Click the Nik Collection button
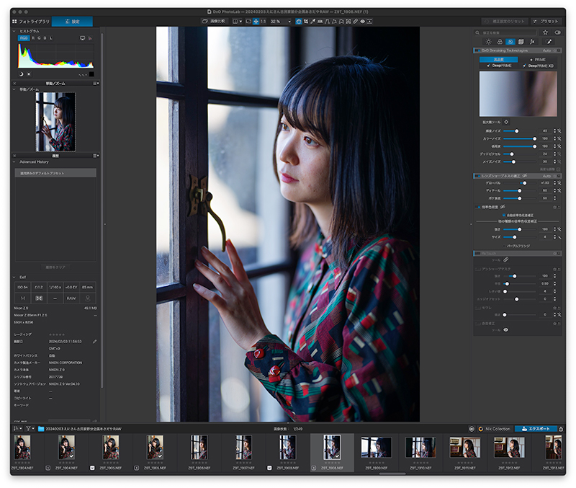576x488 pixels. pyautogui.click(x=494, y=429)
